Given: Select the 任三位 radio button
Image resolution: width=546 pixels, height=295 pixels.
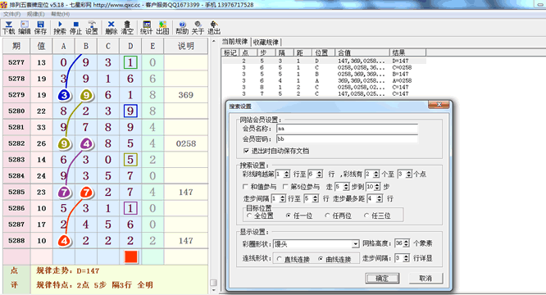Looking at the screenshot, I should (x=366, y=216).
